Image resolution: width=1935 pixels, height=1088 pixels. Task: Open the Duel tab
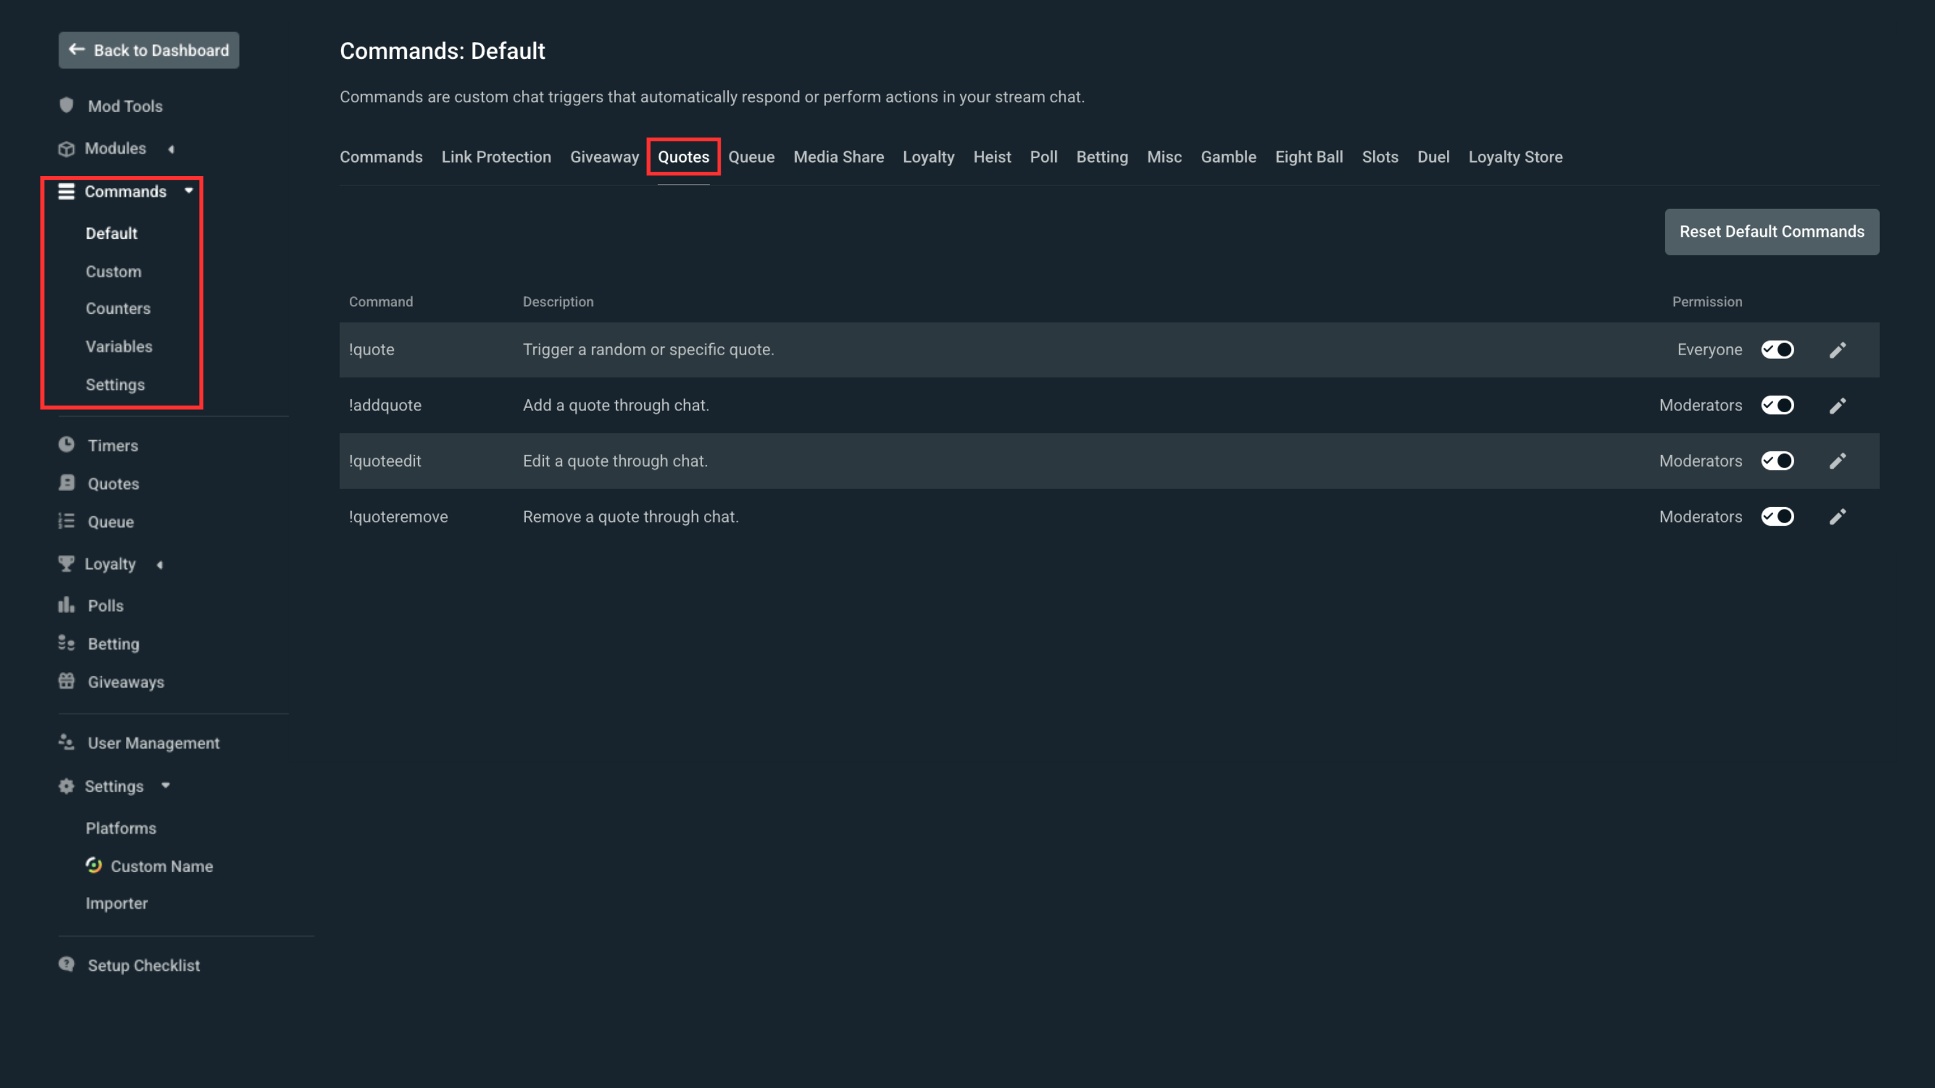click(x=1433, y=157)
